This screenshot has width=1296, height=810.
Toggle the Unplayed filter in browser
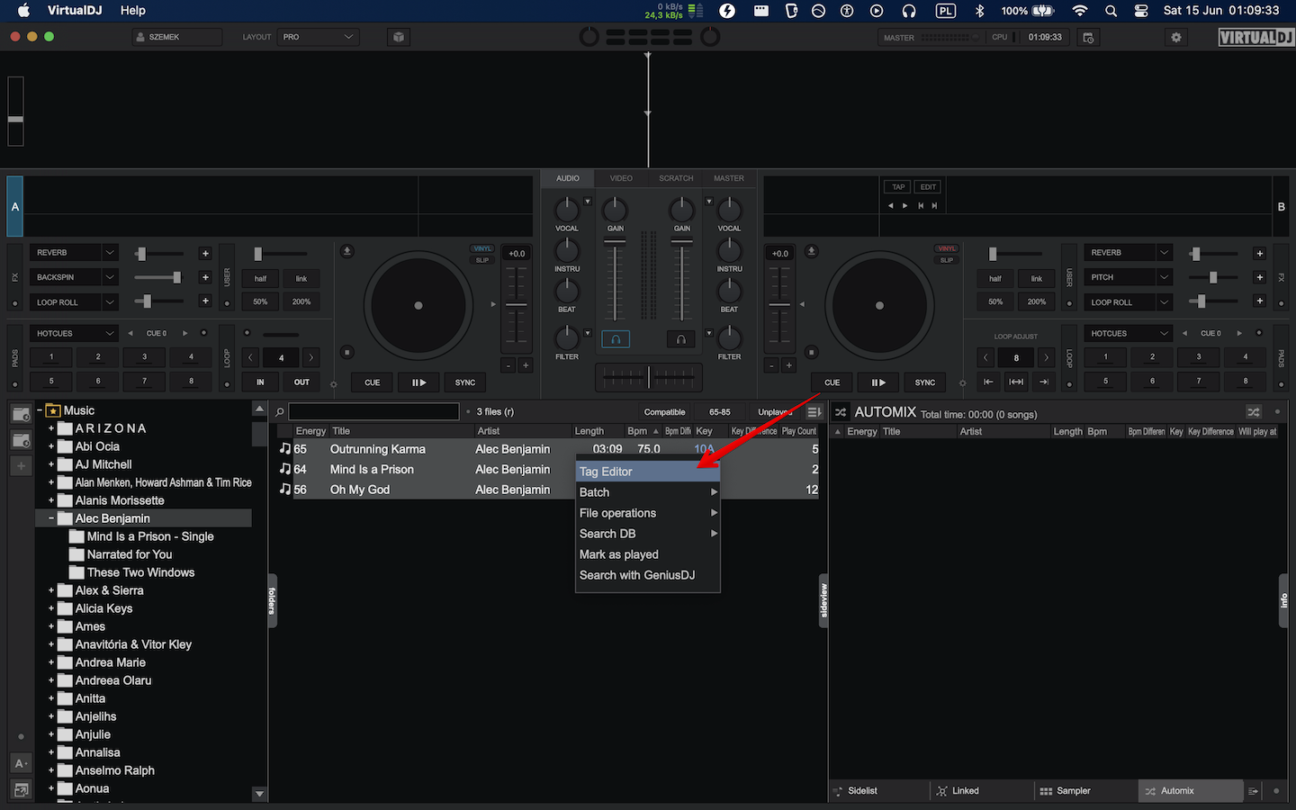tap(774, 412)
